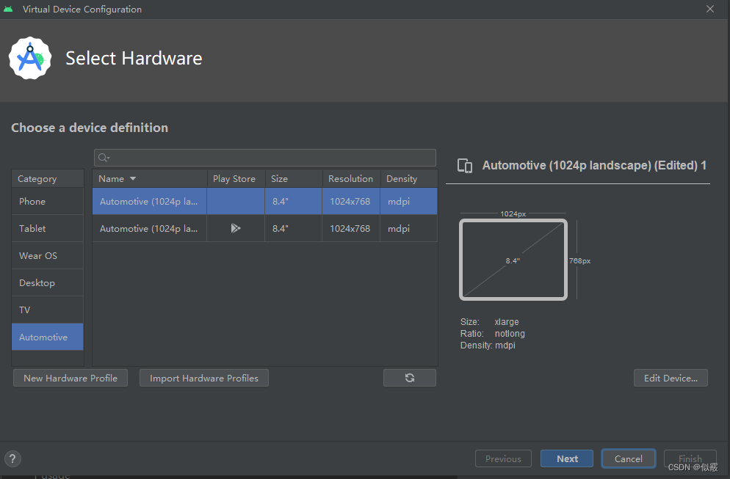The image size is (730, 479).
Task: Click the Category column header
Action: [48, 178]
